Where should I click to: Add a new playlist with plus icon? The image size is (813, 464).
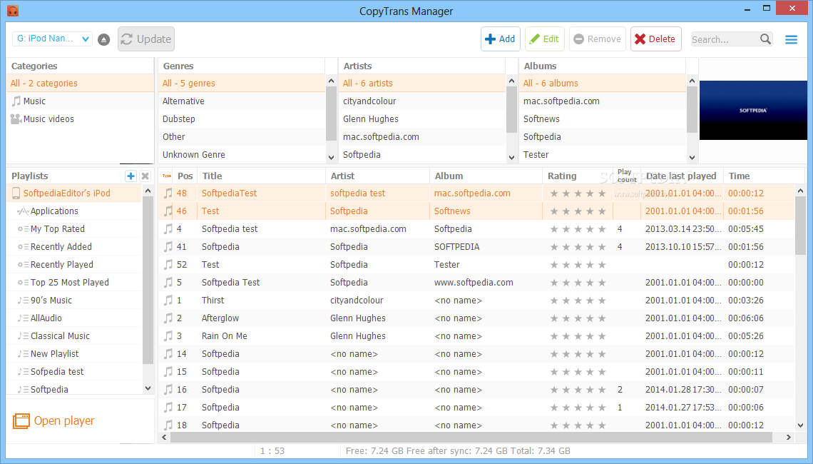(x=131, y=176)
